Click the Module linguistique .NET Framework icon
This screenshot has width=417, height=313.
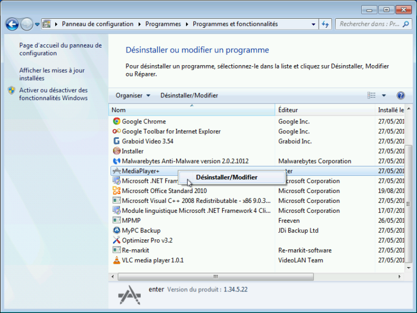[x=117, y=211]
